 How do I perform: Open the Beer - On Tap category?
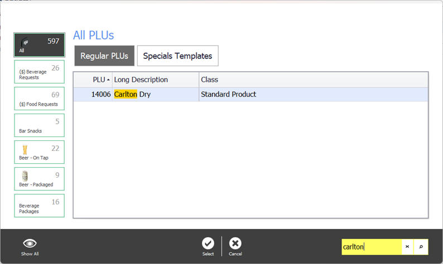(39, 152)
